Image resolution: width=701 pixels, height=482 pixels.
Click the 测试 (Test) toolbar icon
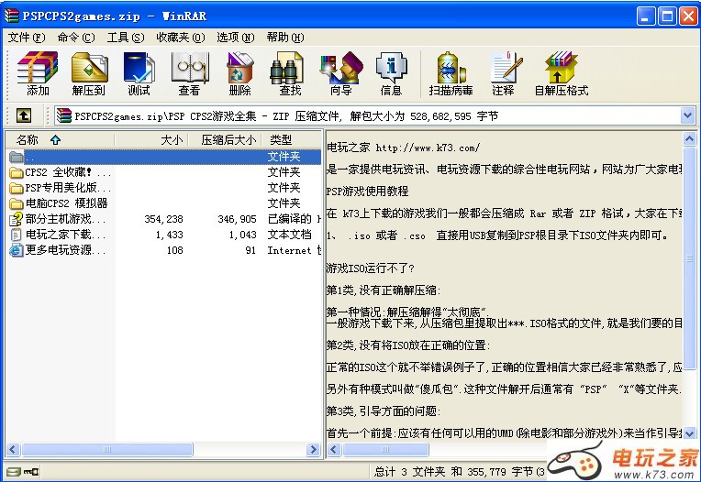(139, 73)
